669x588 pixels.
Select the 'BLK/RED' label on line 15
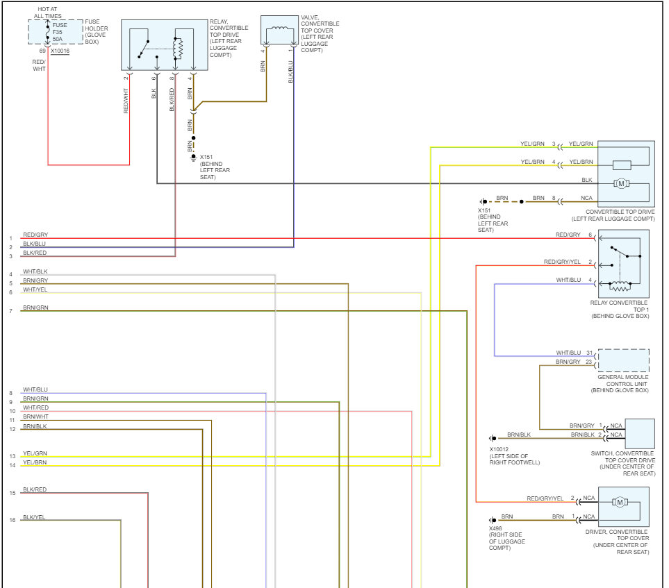pos(35,489)
